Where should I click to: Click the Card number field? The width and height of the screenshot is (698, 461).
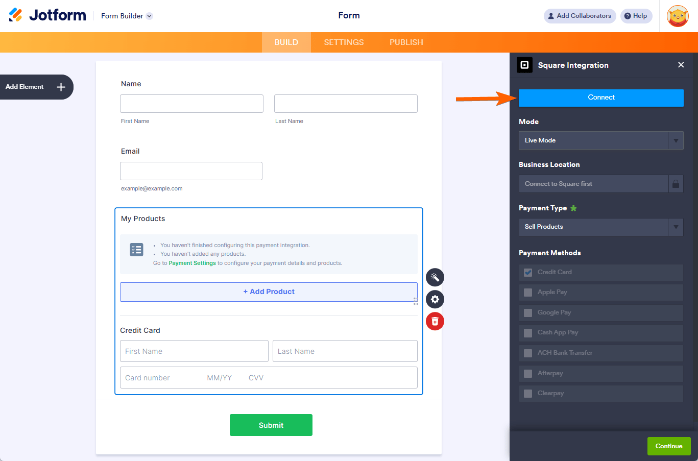coord(148,378)
